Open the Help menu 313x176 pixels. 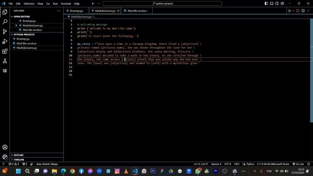pos(77,3)
